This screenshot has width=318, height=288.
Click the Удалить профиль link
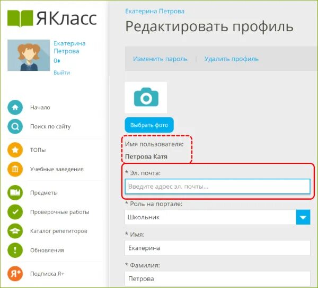[232, 59]
